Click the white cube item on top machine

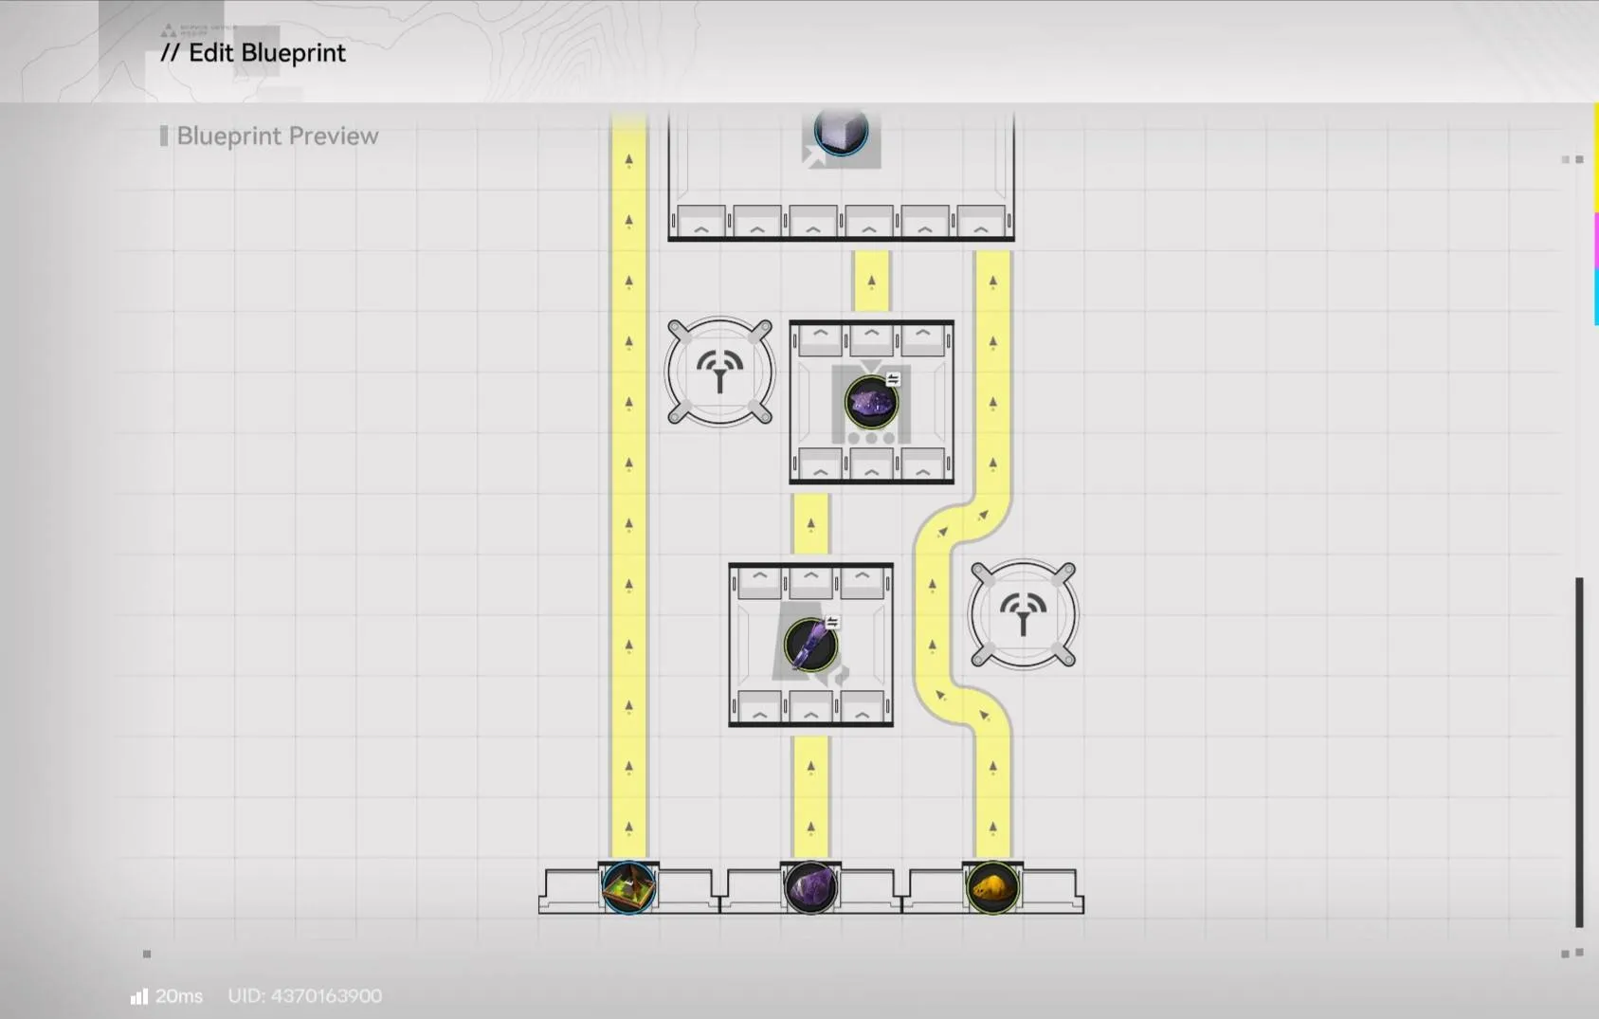tap(840, 132)
